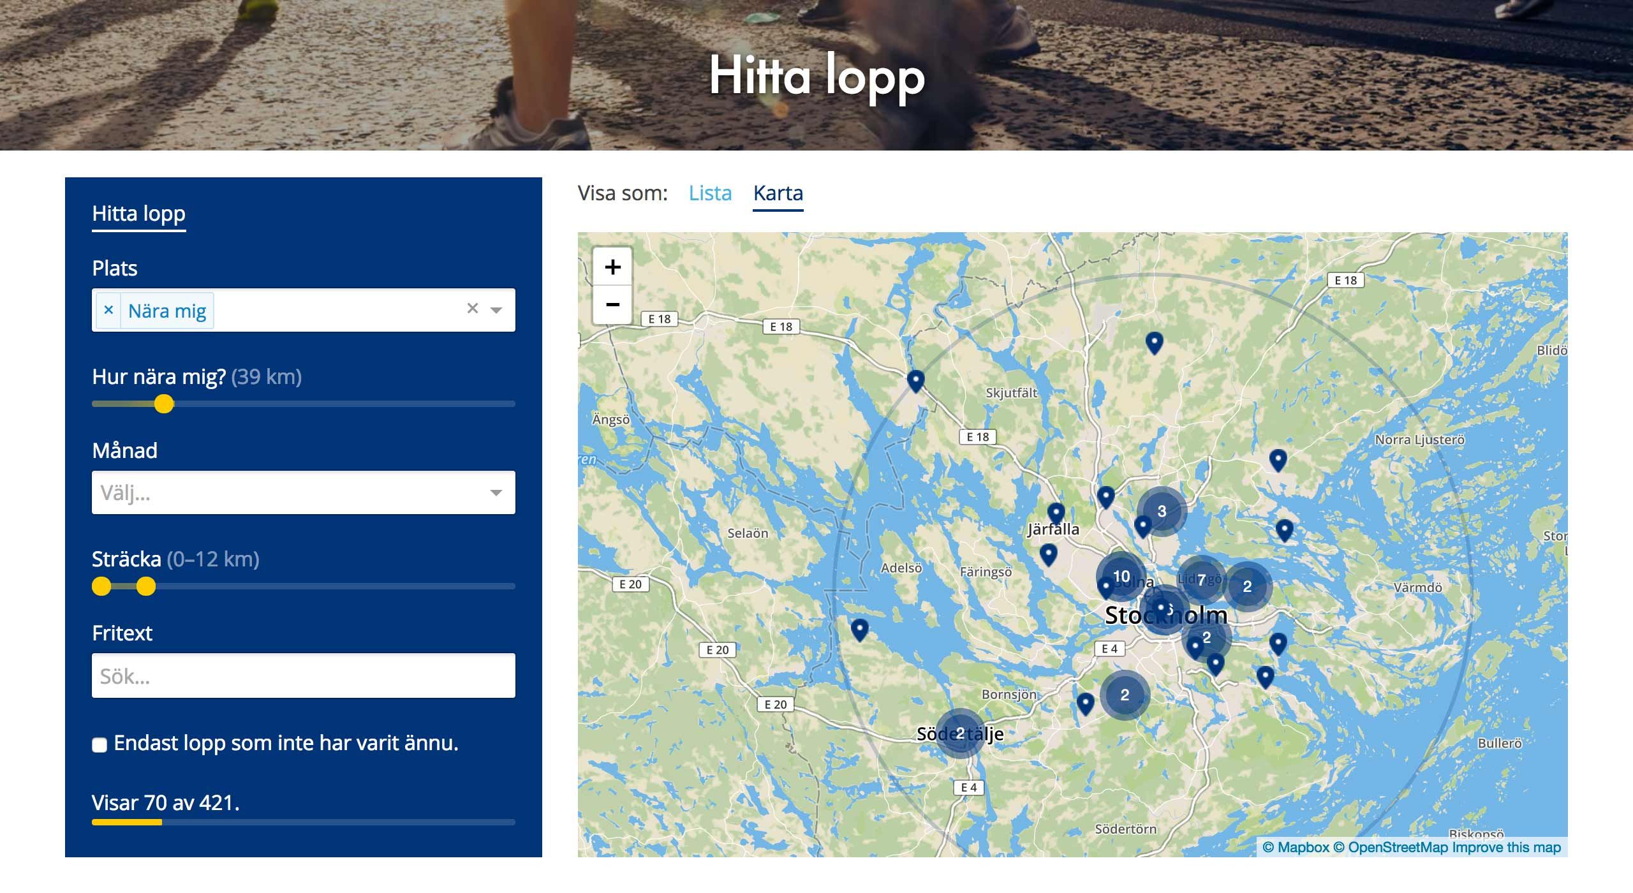The image size is (1633, 893).
Task: Remove the 'Nära mig' tag with its x
Action: 108,310
